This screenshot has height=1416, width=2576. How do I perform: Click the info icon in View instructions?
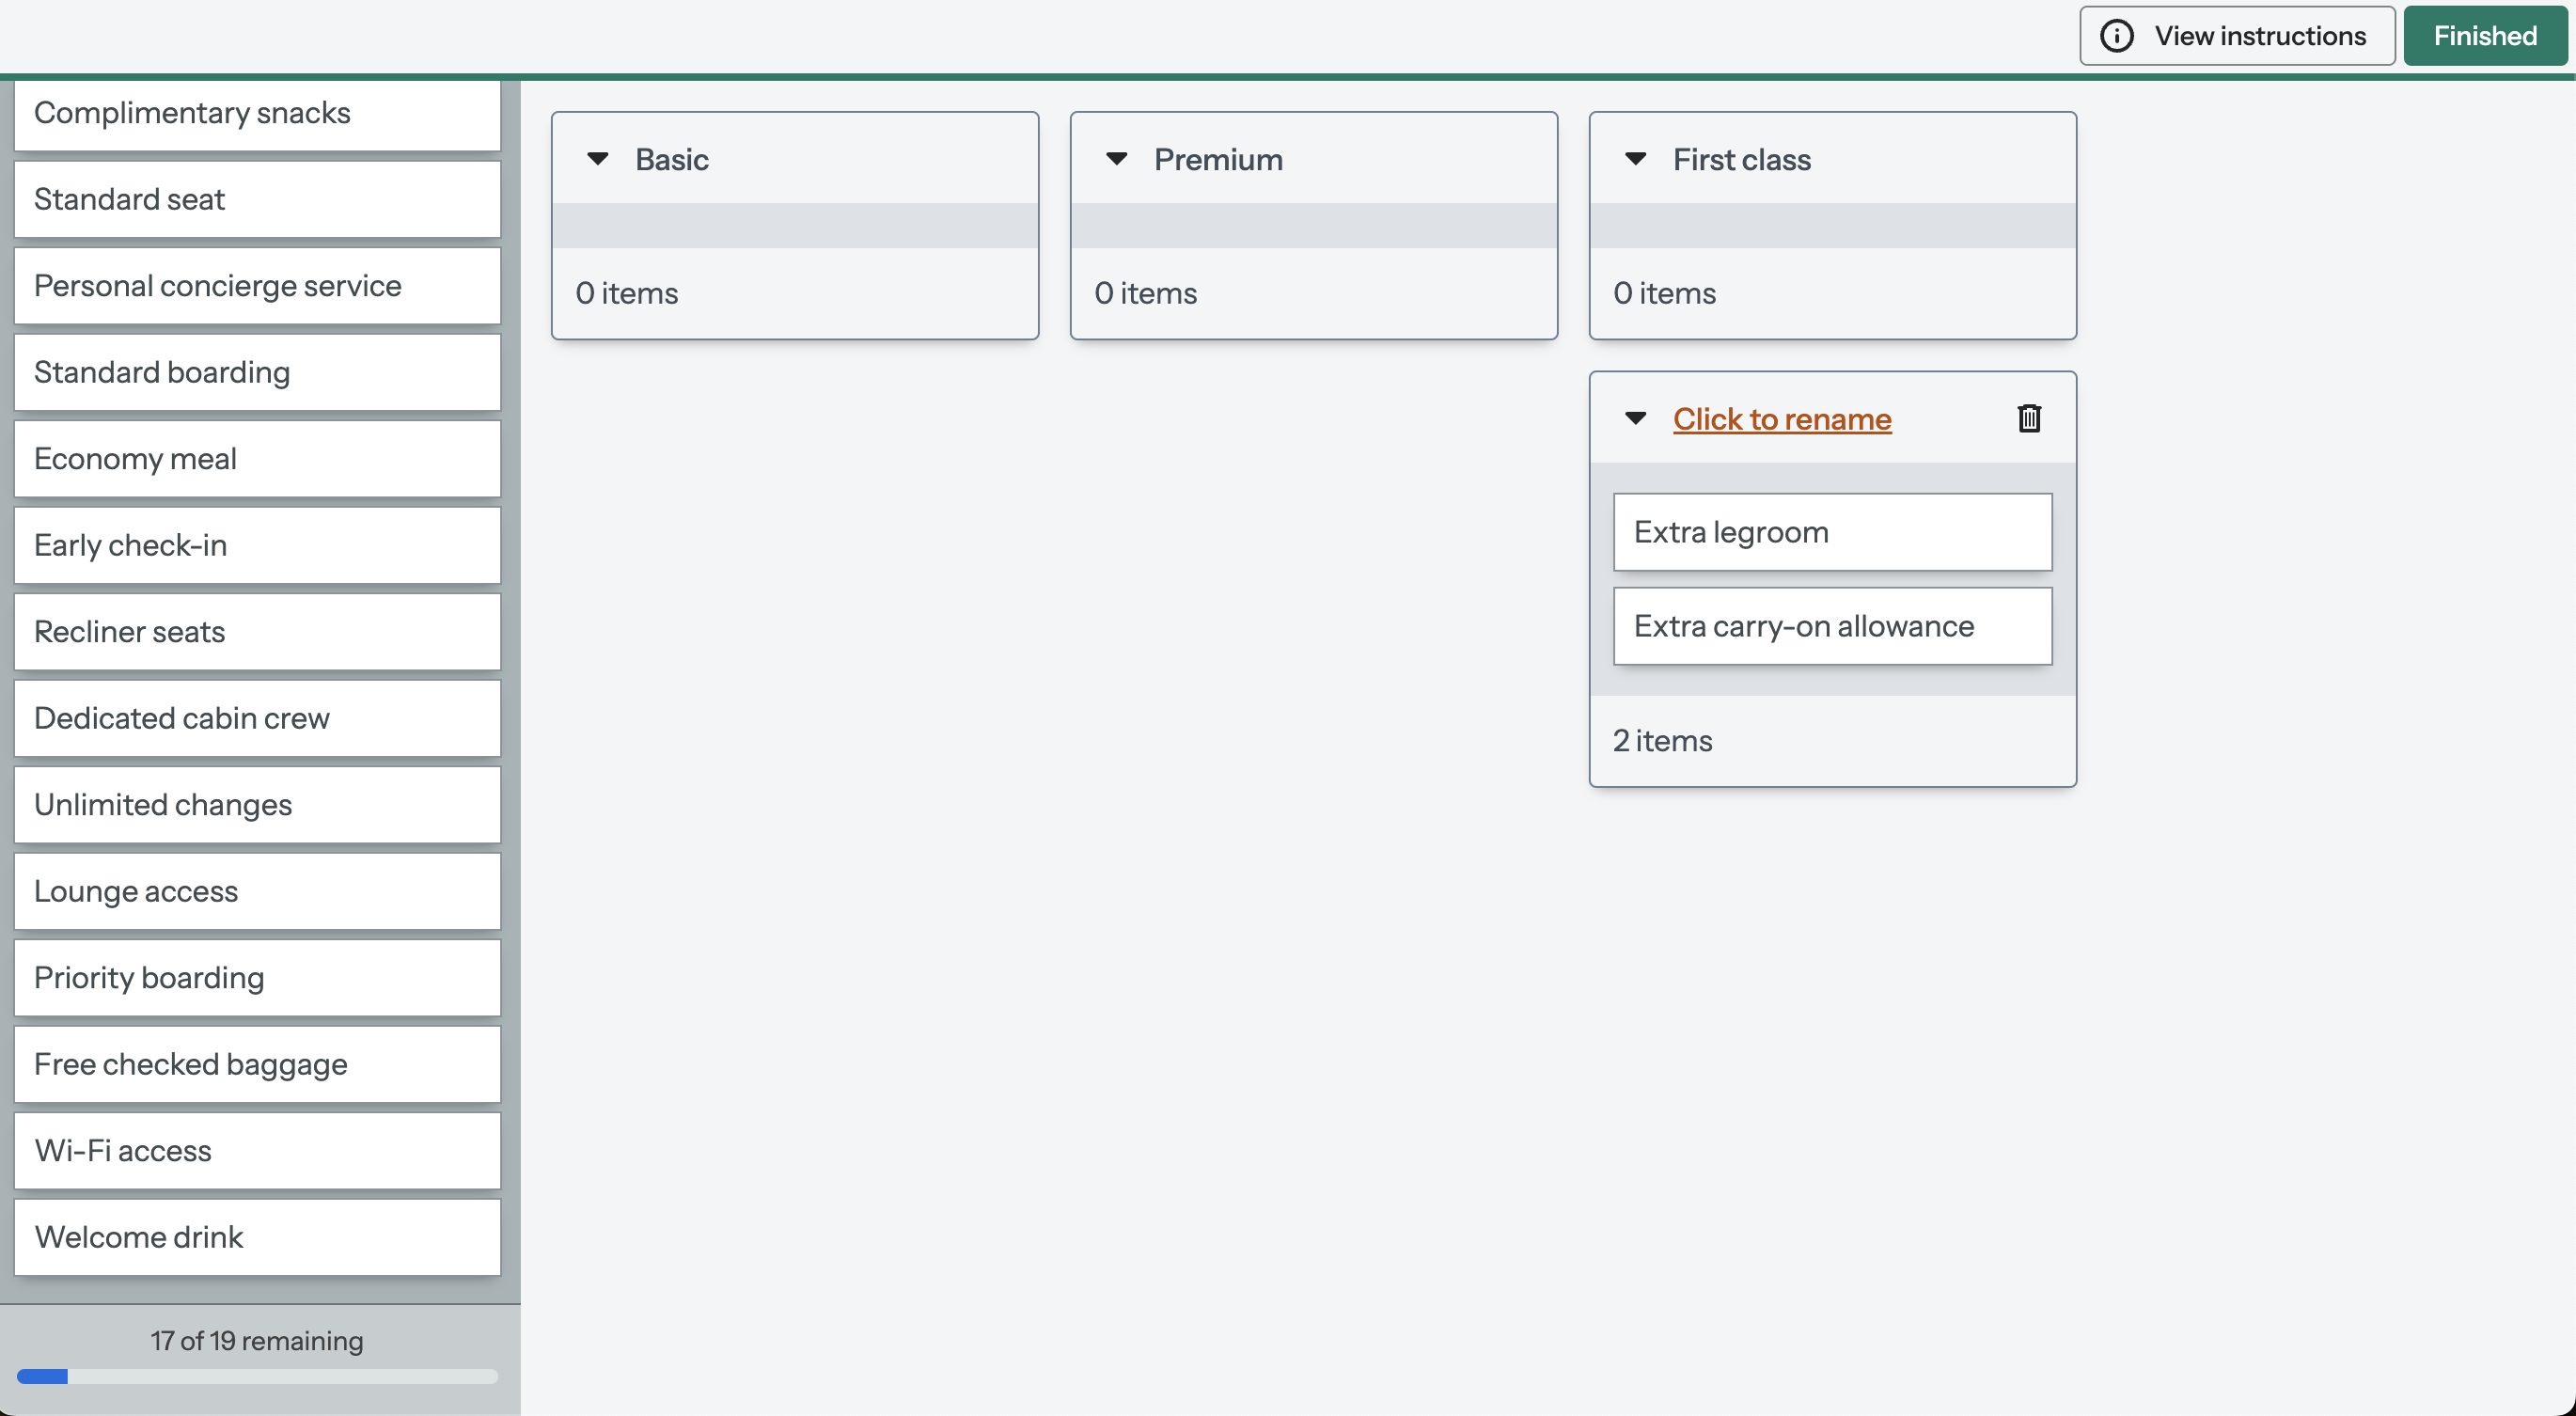2116,36
